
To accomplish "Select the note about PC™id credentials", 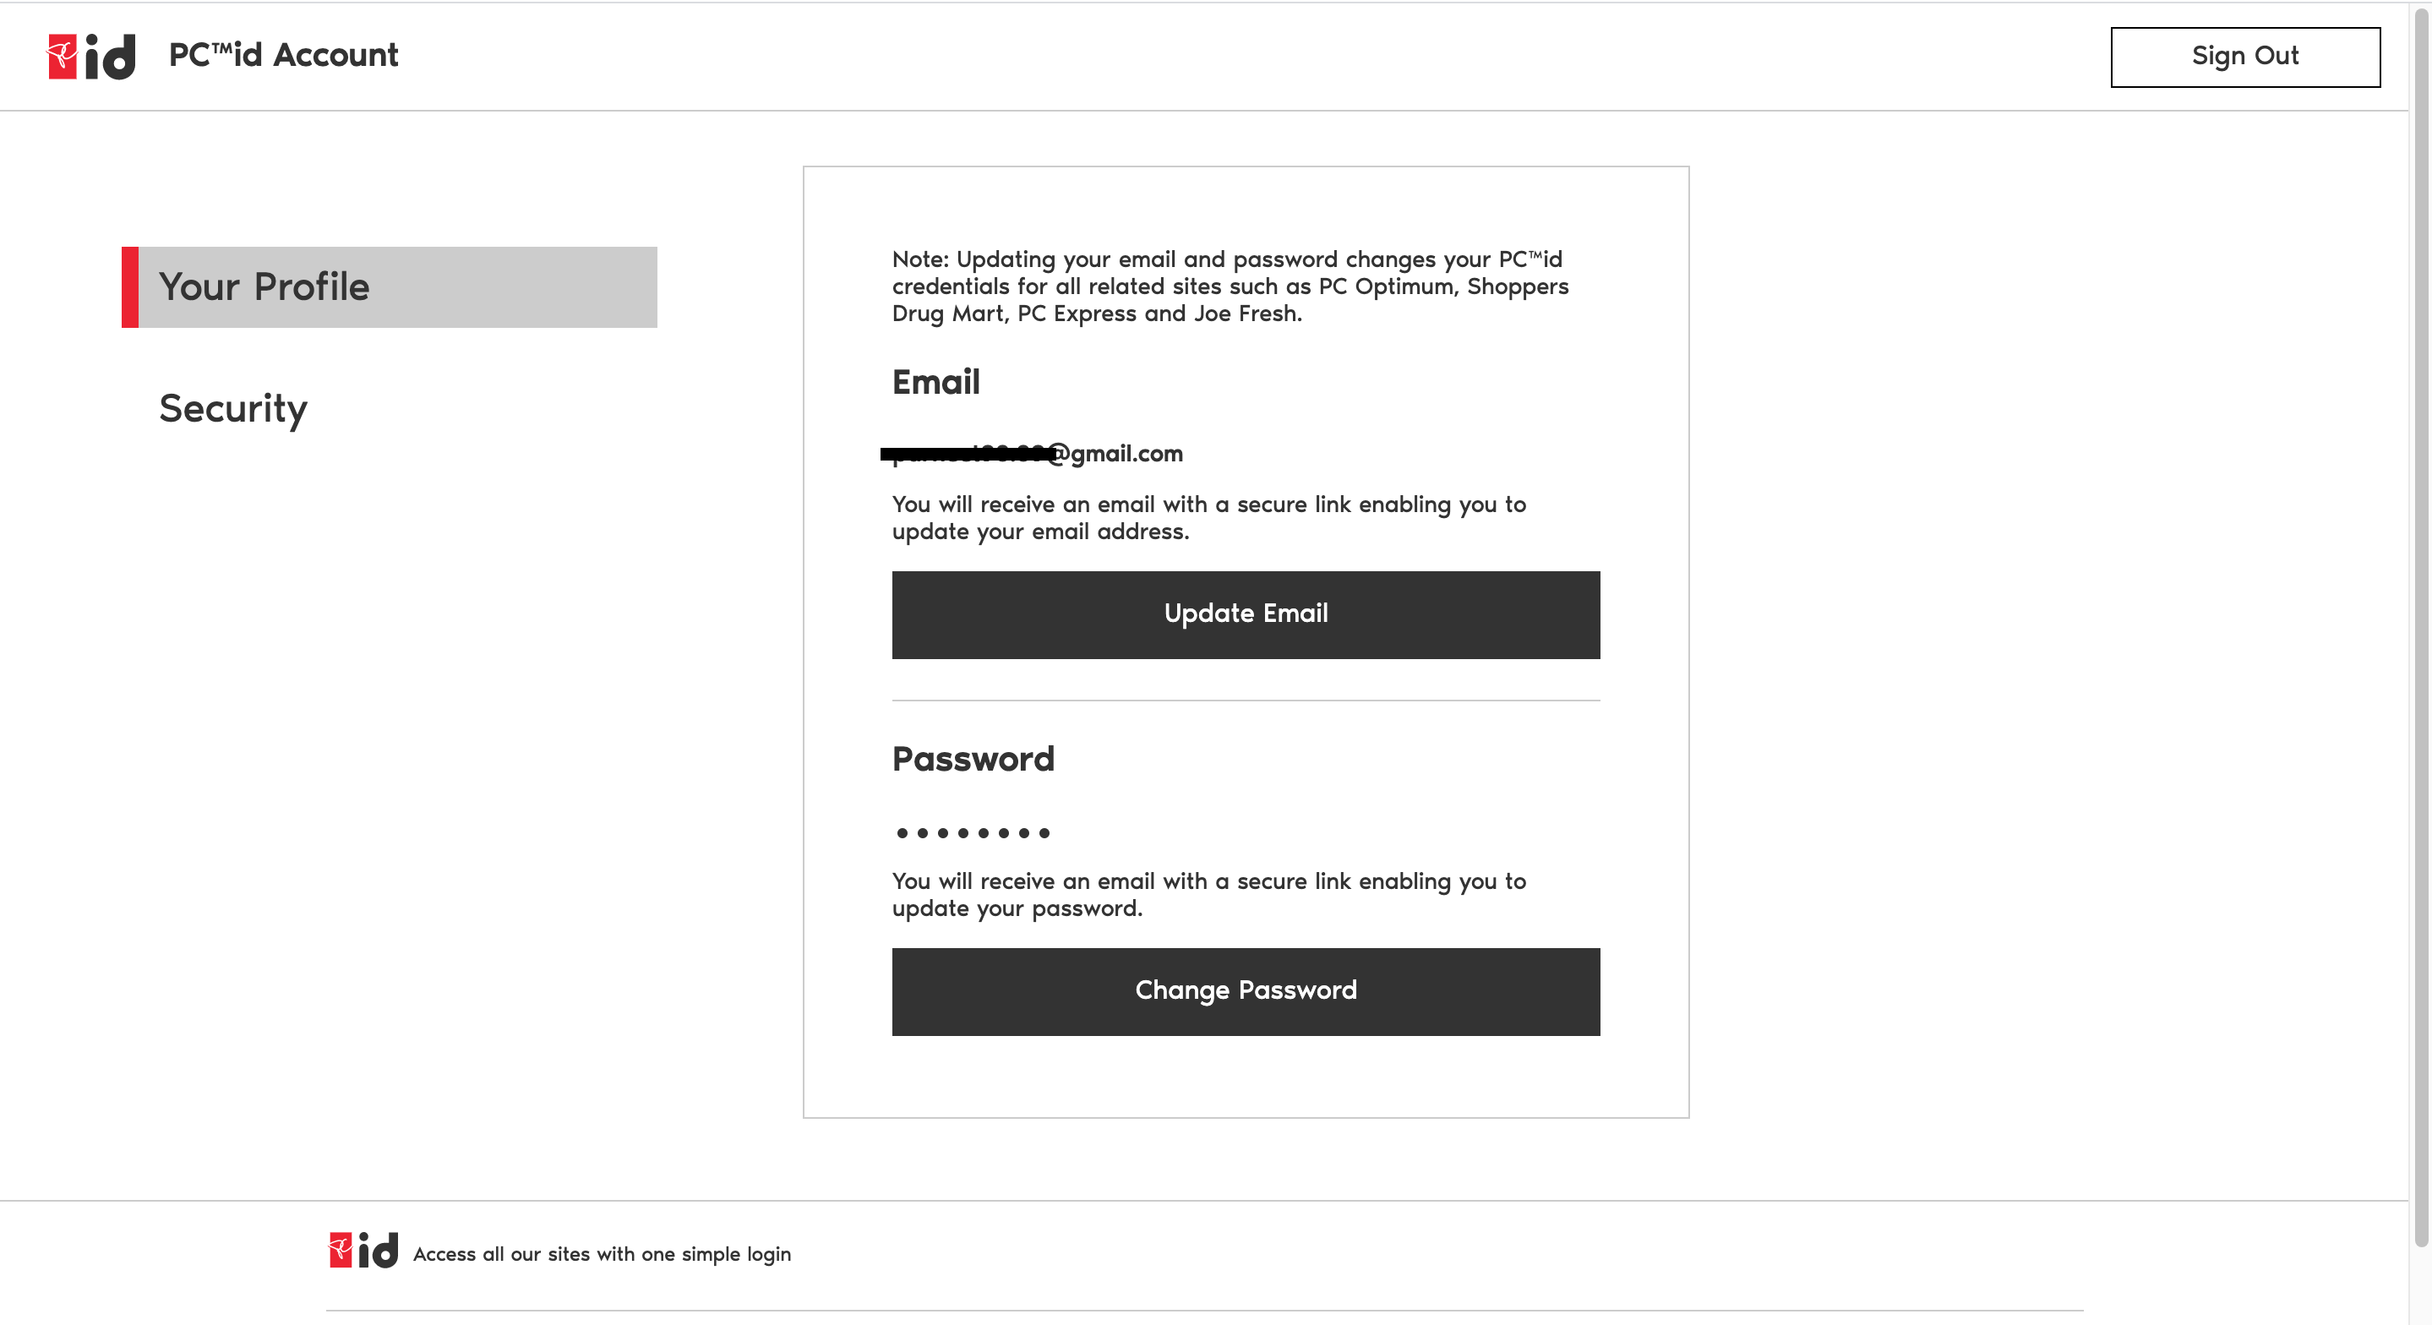I will click(x=1229, y=286).
